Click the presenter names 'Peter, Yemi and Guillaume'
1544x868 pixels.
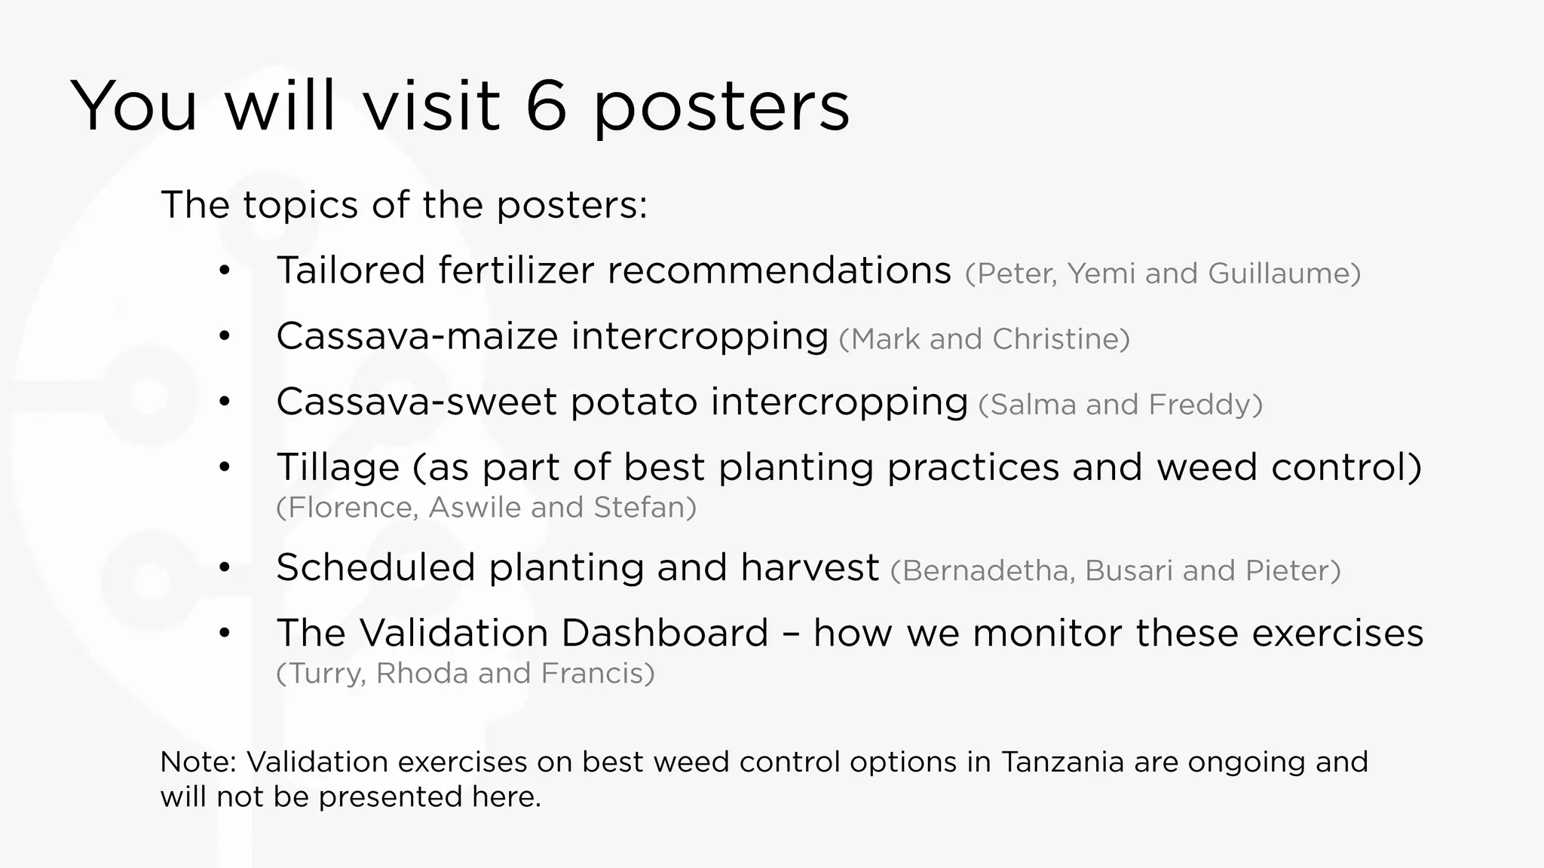(x=1163, y=274)
